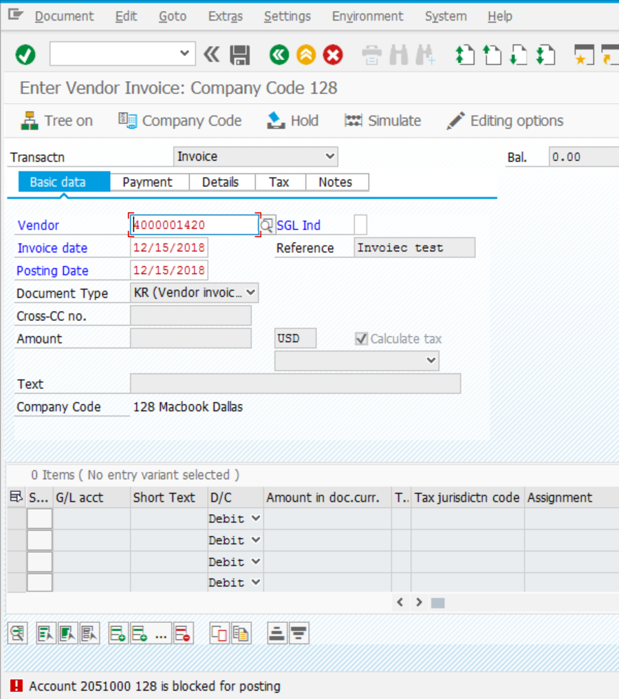Sort items in descending order icon
619x699 pixels.
[x=298, y=633]
